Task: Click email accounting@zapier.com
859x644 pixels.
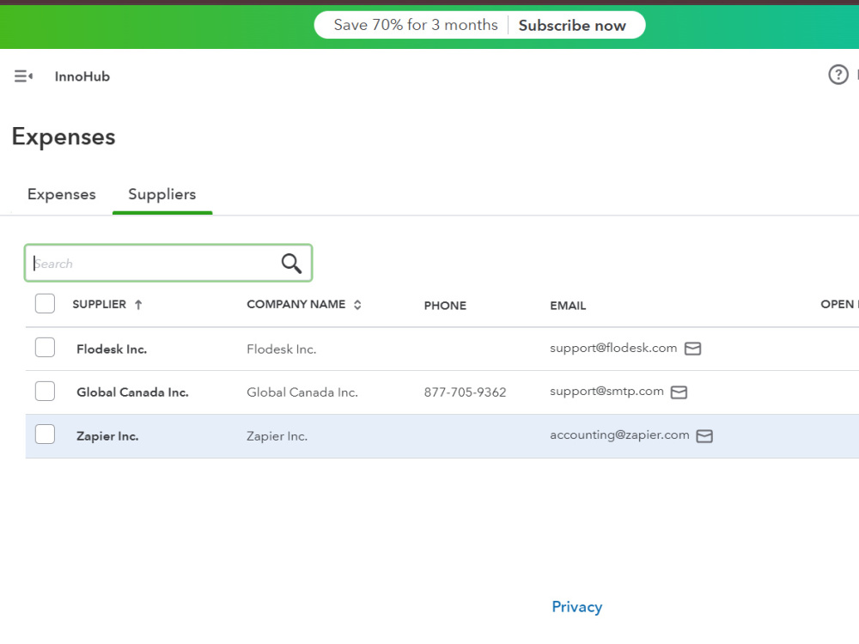Action: point(619,435)
